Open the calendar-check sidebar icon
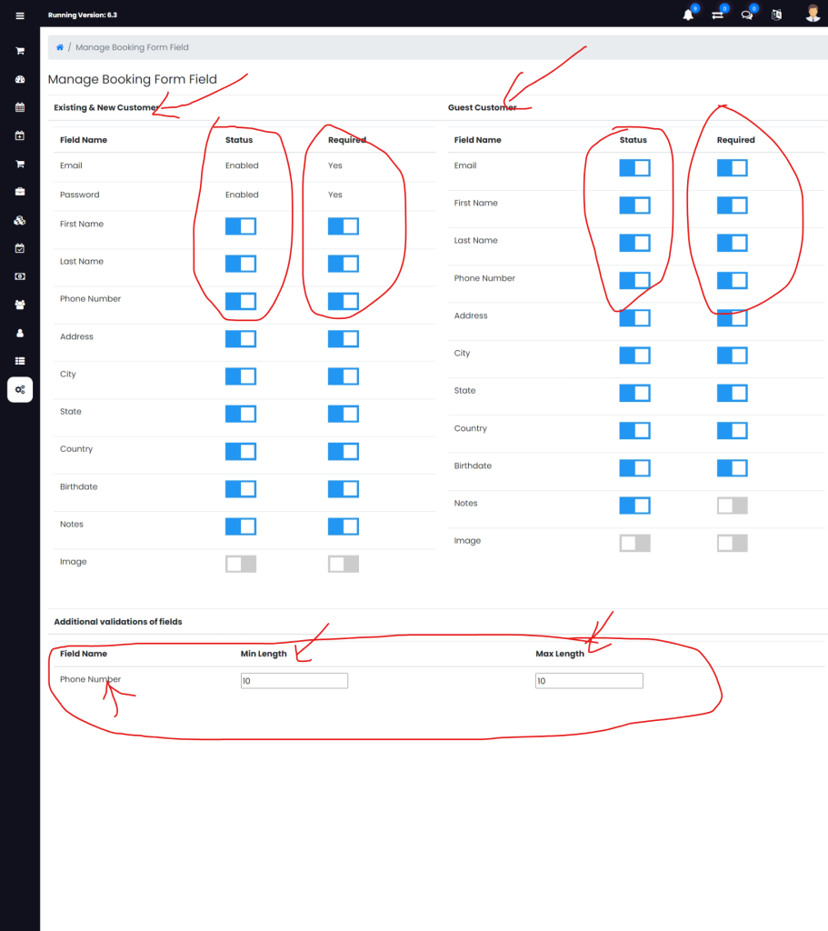The image size is (828, 931). point(20,248)
